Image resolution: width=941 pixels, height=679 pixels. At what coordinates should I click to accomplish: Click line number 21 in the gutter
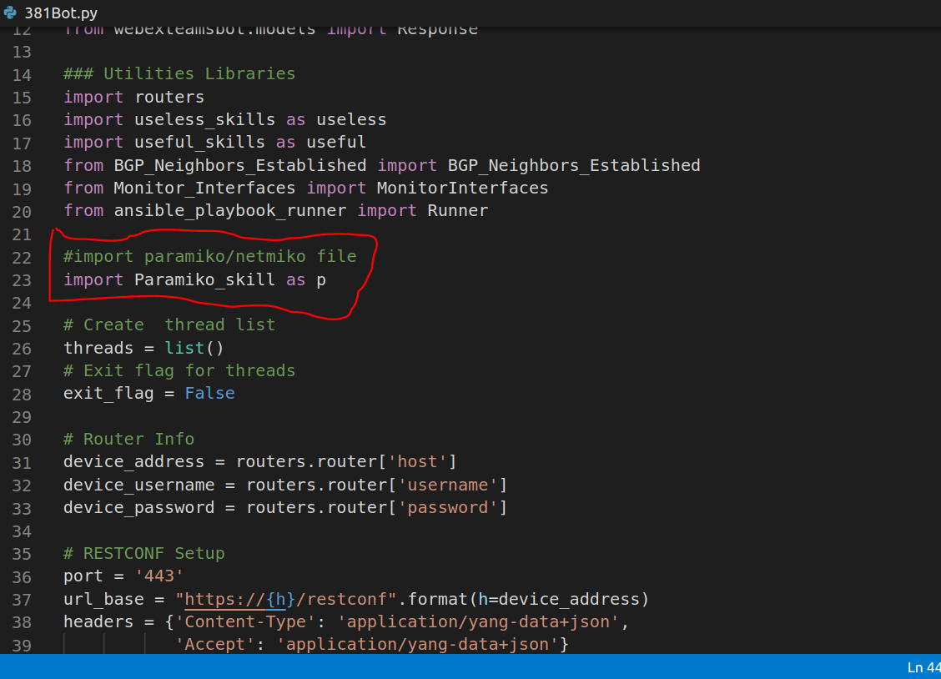pyautogui.click(x=22, y=234)
